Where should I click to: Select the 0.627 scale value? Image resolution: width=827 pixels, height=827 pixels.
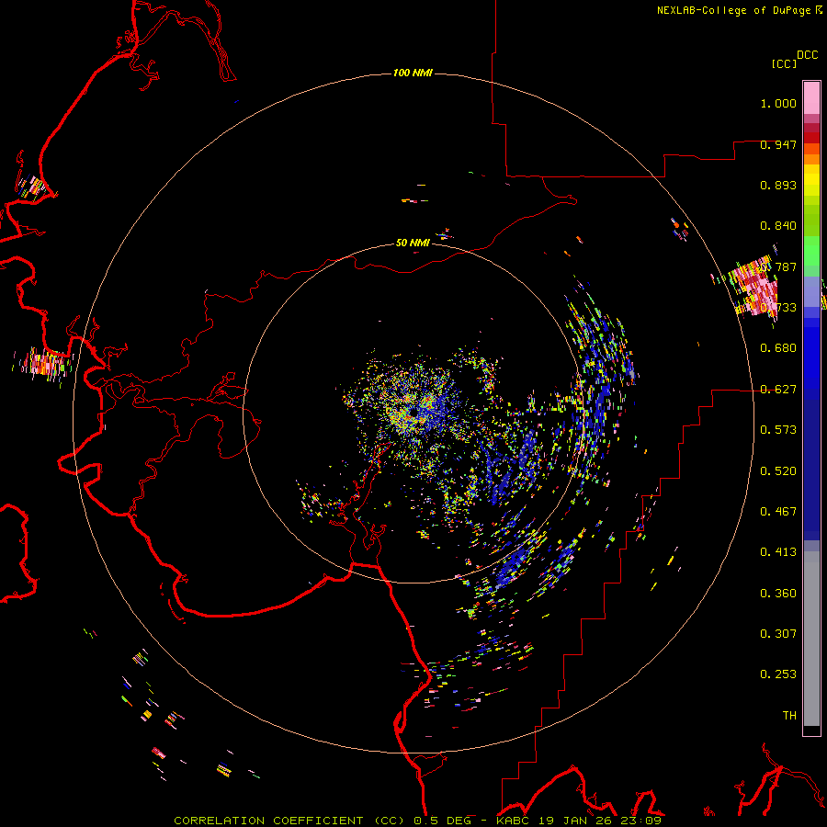coord(778,390)
